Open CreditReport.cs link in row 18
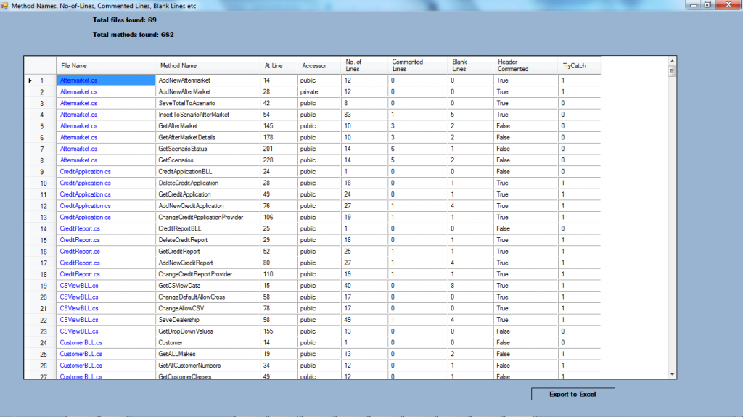Image resolution: width=743 pixels, height=417 pixels. [80, 274]
